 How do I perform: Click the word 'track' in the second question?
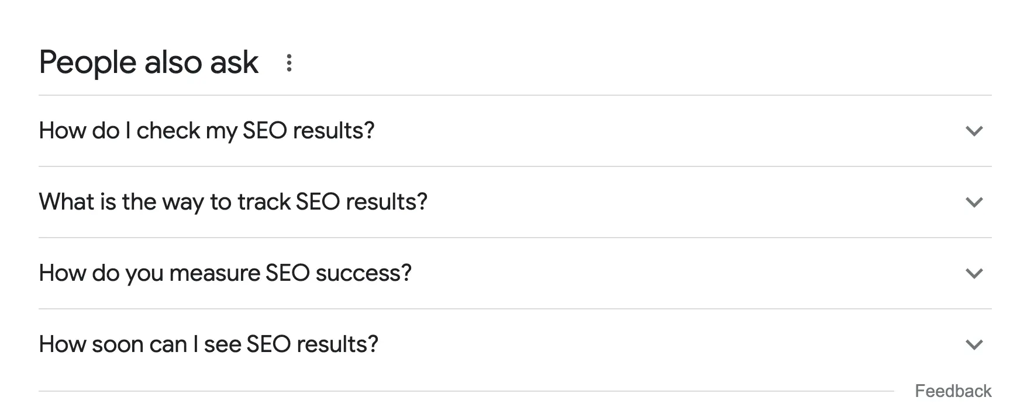(x=264, y=202)
